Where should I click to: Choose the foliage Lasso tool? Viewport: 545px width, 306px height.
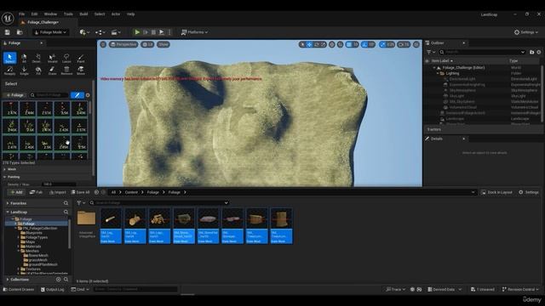[x=66, y=59]
